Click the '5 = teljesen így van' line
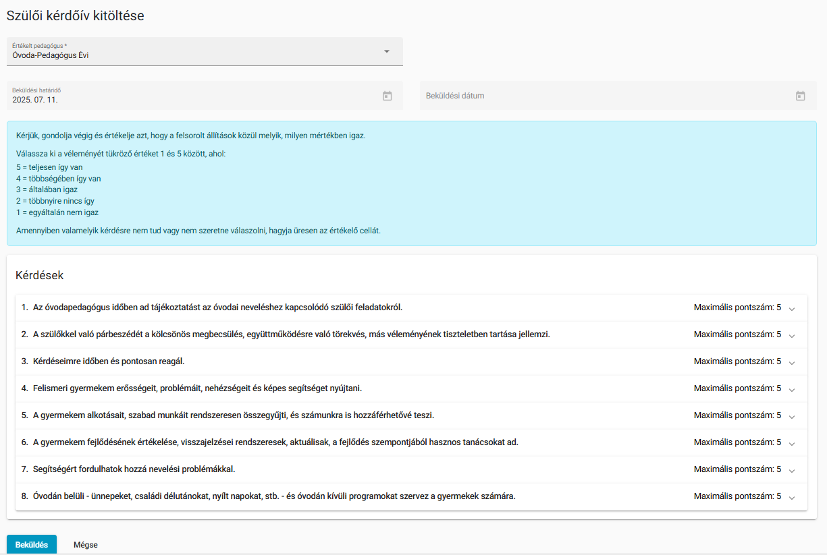Screen dimensions: 827x555 (x=49, y=167)
